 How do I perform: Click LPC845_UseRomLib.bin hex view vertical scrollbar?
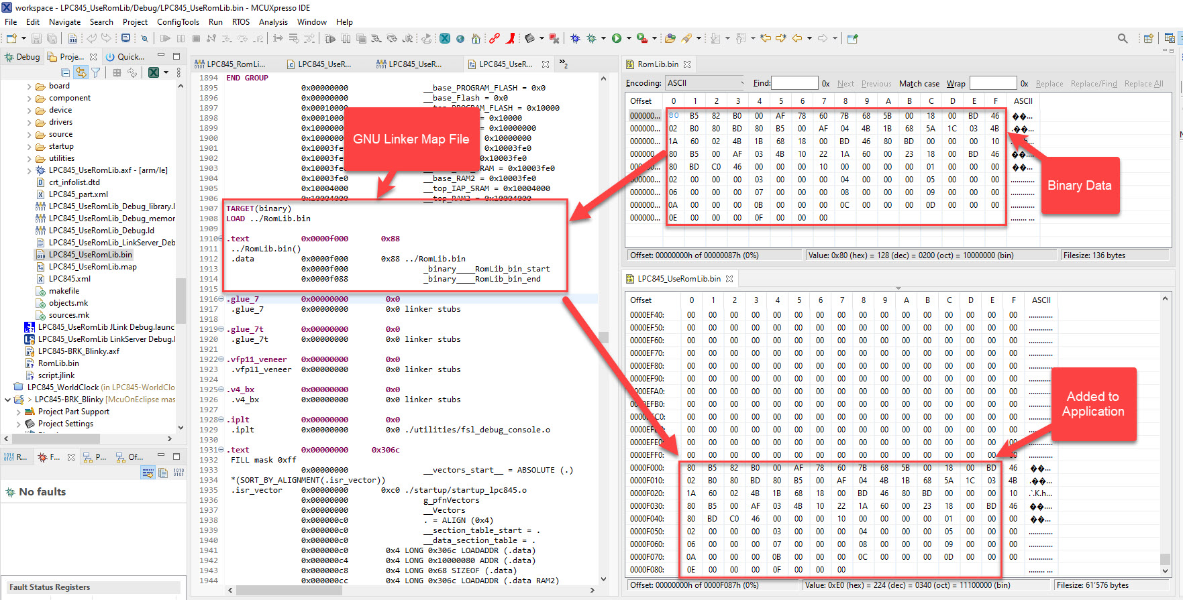point(1165,559)
